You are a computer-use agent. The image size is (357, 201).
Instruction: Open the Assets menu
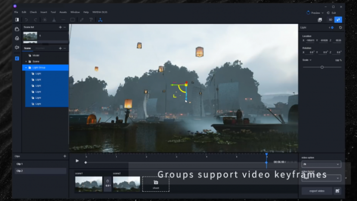coord(63,12)
